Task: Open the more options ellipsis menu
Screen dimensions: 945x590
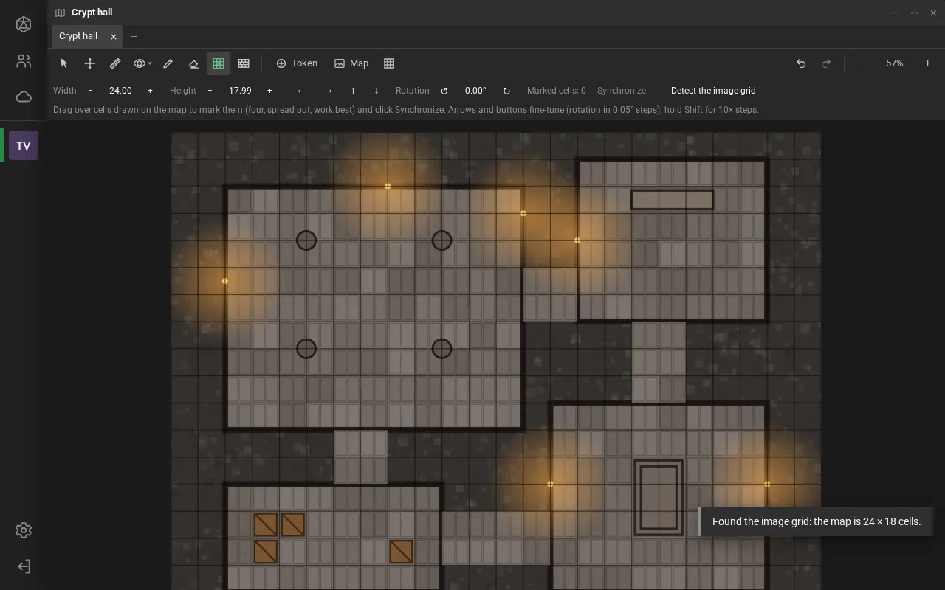Action: pos(915,13)
